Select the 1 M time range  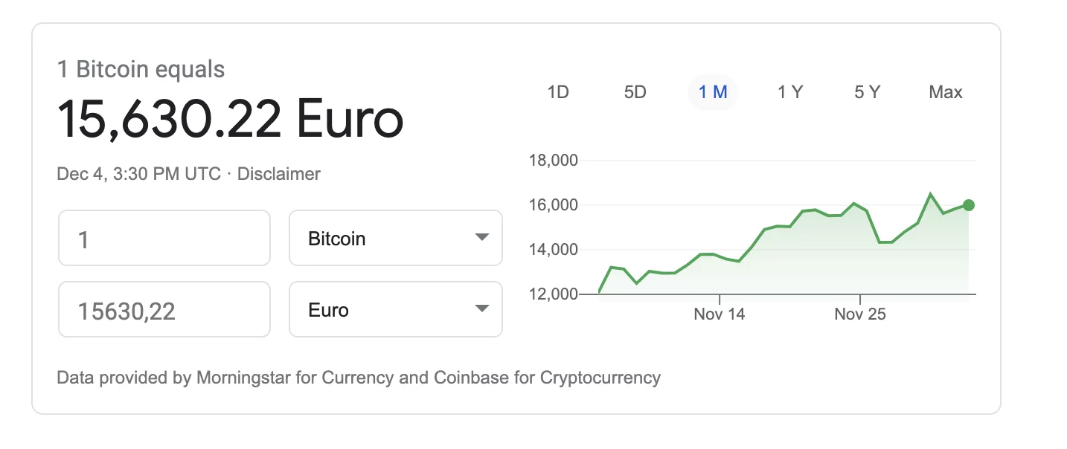point(713,92)
